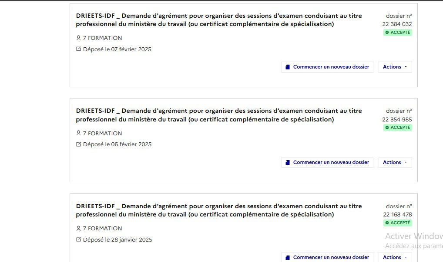Open DRIEETS-IDF title deposited 06 février 2025
443x262 pixels.
tap(218, 115)
